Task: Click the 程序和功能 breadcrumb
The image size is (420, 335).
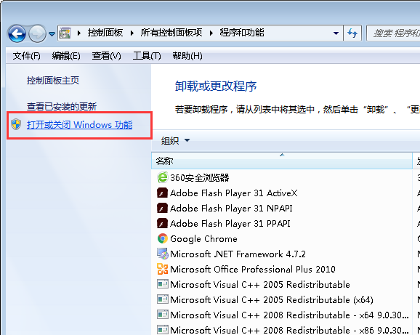Action: coord(242,33)
